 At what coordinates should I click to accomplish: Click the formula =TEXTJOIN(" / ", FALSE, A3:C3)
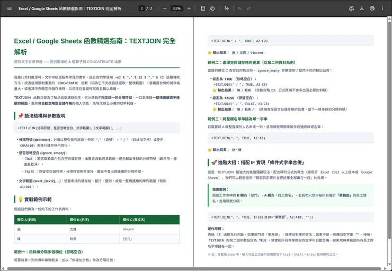point(241,103)
